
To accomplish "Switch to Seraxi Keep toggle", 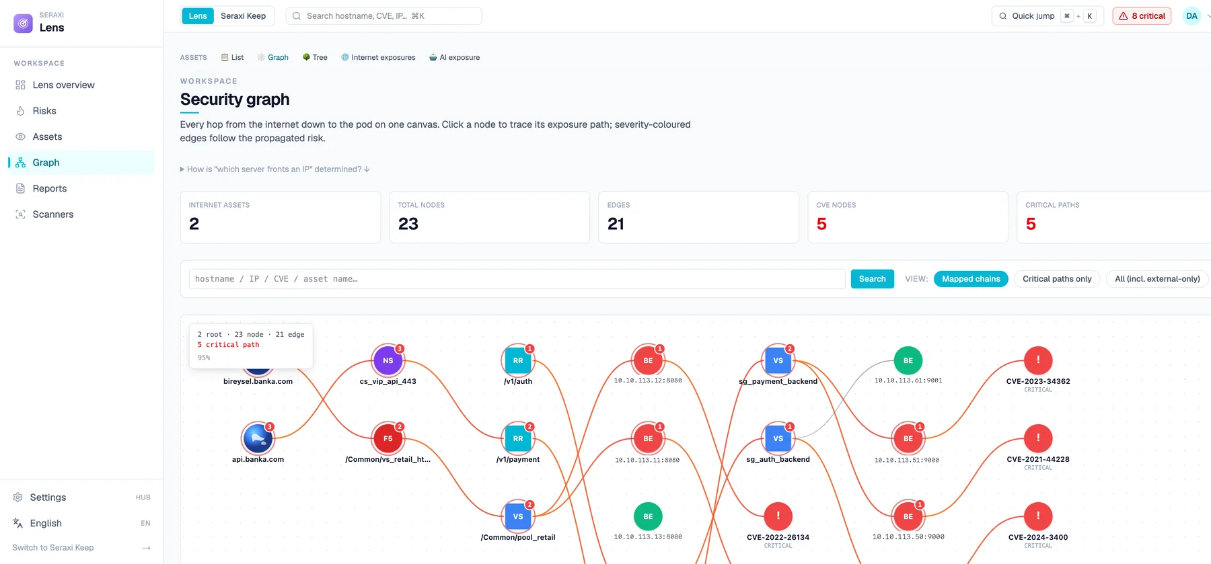I will tap(243, 16).
